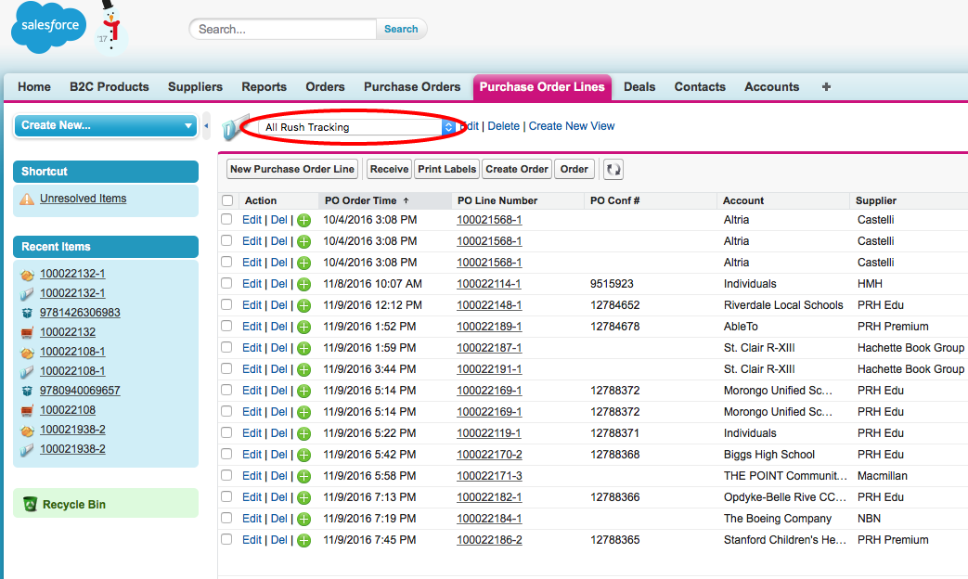Check the row for 100022114-1
Image resolution: width=968 pixels, height=579 pixels.
(226, 283)
